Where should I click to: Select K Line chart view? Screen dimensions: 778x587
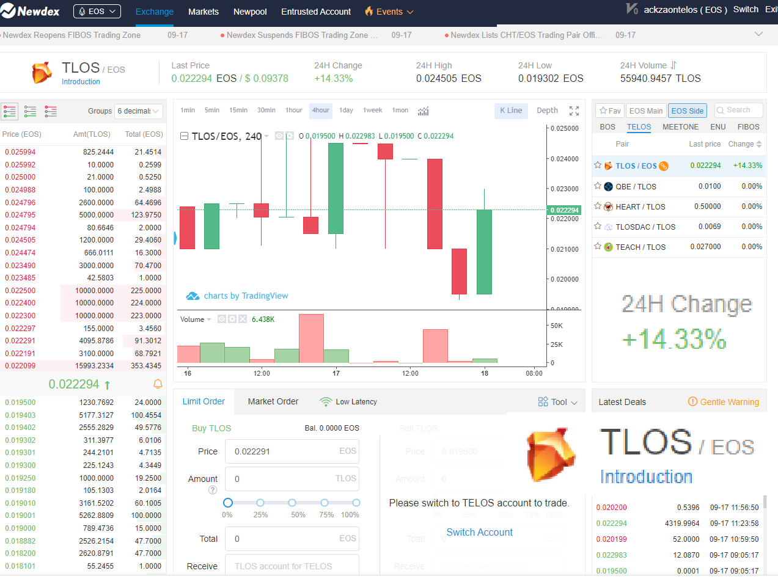(511, 111)
